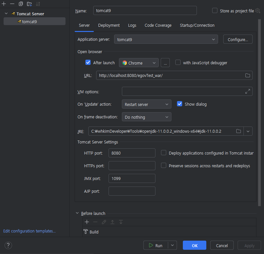Focus the HTTPs port field
Viewport: 264px width, 254px height.
coord(132,166)
